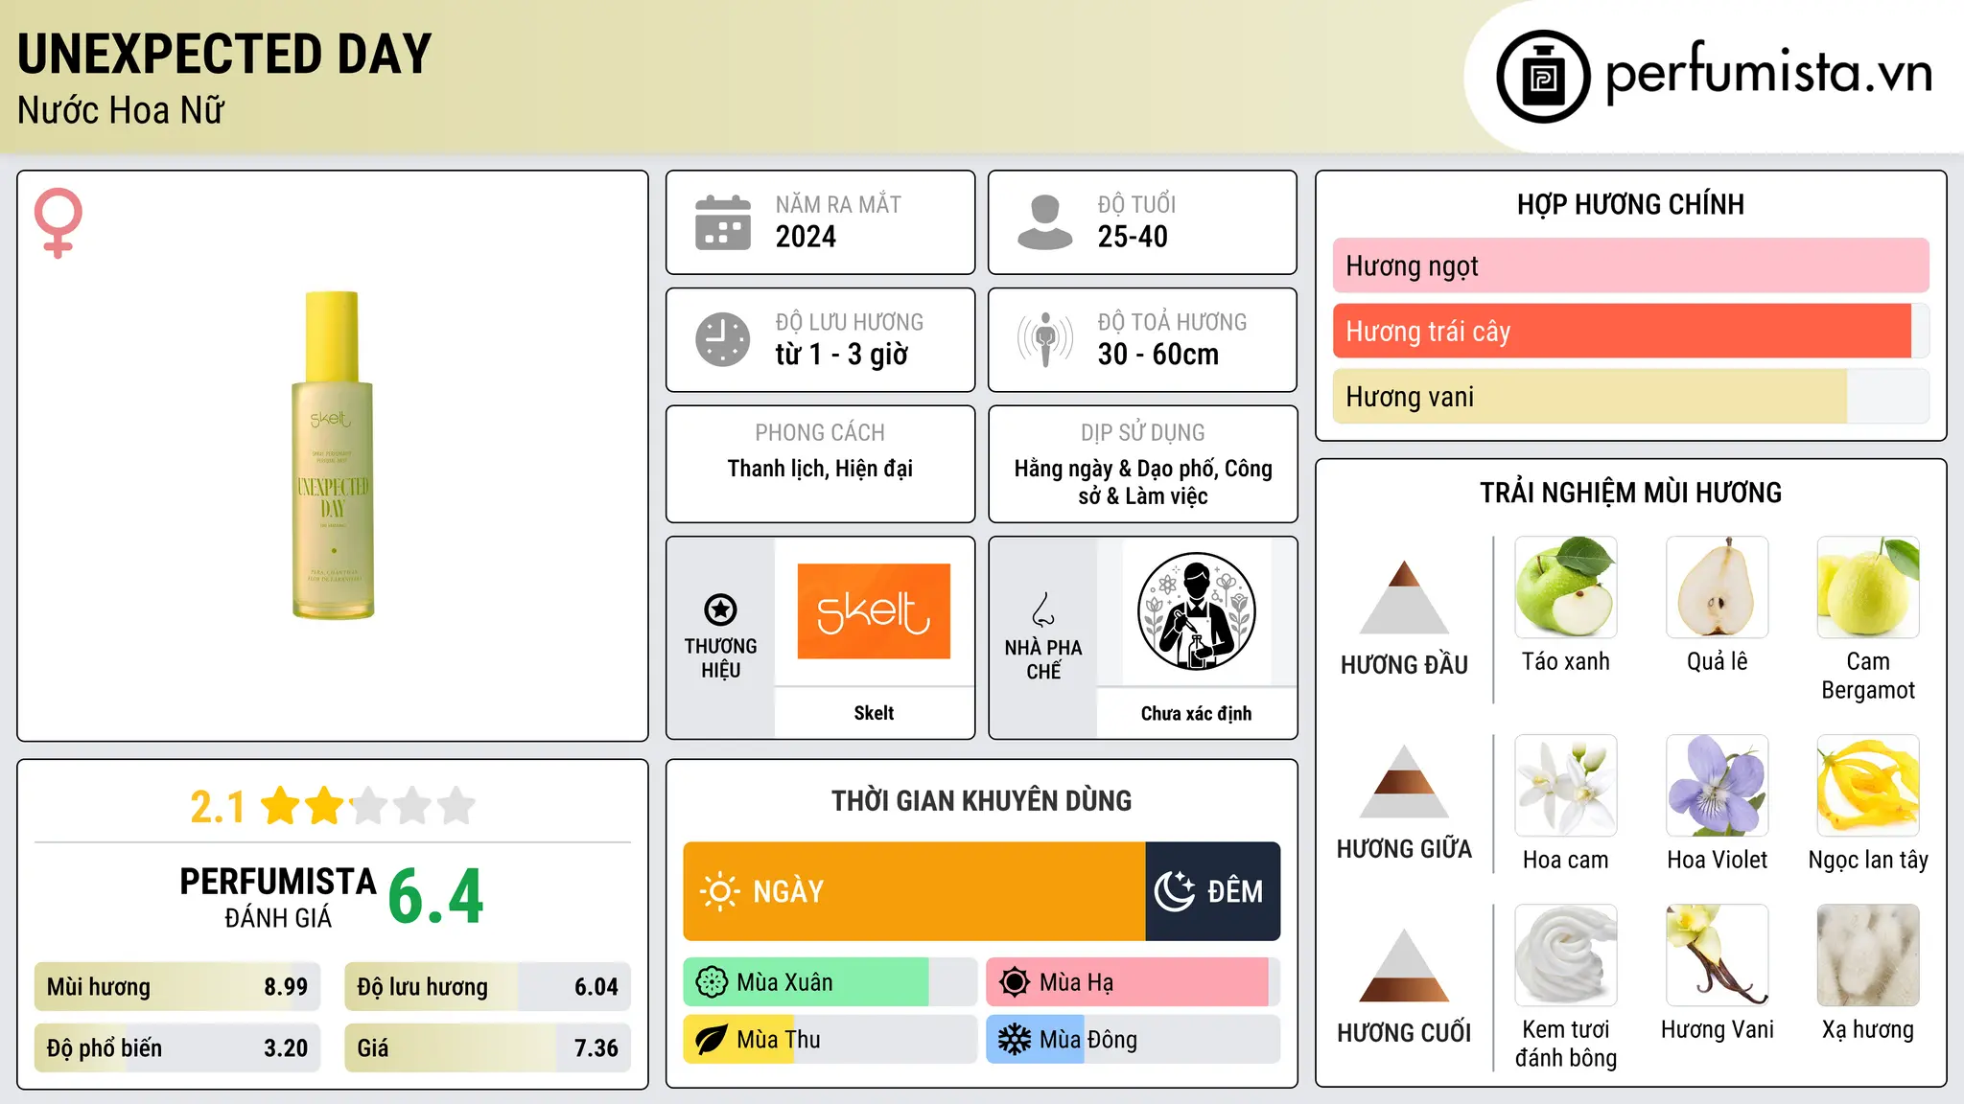Viewport: 1964px width, 1104px height.
Task: Click the calendar icon beside Năm ra mắt
Action: (x=723, y=222)
